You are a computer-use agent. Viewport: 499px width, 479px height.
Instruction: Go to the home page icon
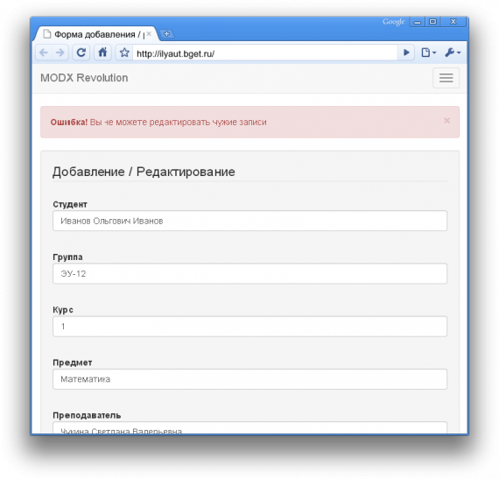(102, 53)
